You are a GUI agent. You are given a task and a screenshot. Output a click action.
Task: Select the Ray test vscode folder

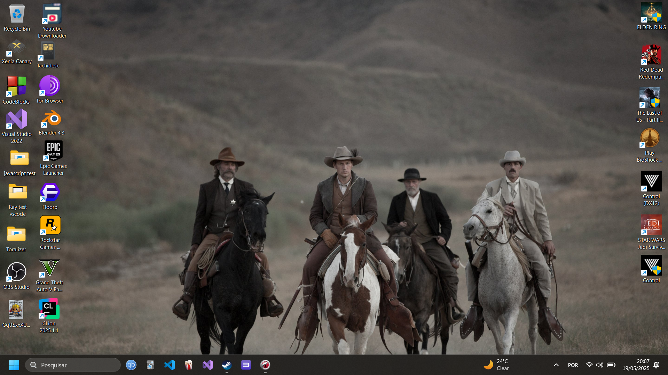18,200
